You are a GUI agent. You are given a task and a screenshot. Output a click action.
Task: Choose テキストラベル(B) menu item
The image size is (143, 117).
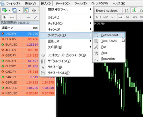tap(67, 73)
